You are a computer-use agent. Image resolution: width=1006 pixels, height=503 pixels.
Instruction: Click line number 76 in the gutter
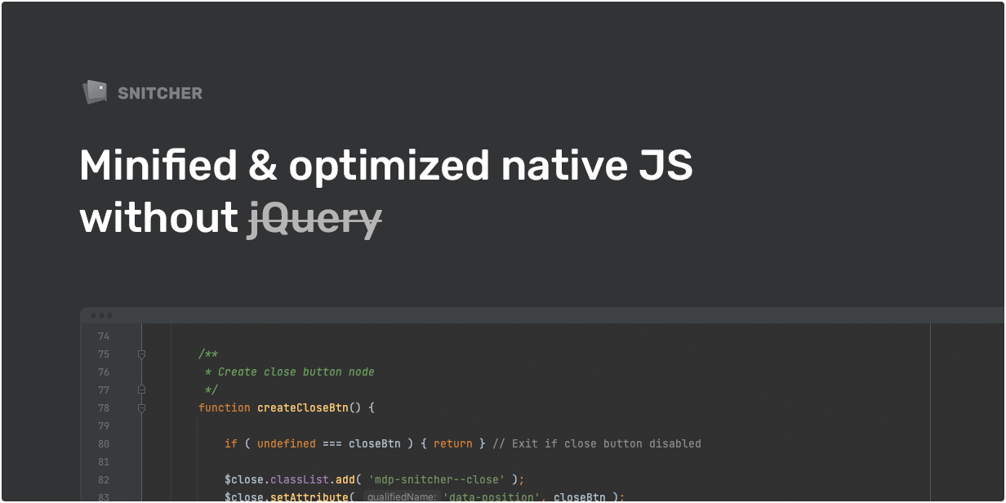click(103, 372)
